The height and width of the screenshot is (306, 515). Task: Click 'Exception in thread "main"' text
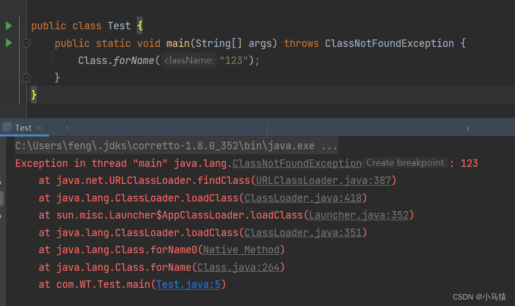pos(91,163)
